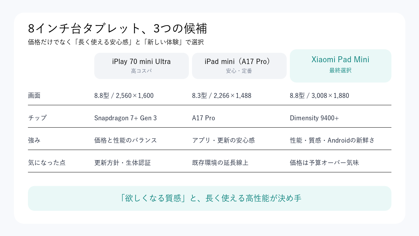Click the Dimensity 9400+ cell

314,118
